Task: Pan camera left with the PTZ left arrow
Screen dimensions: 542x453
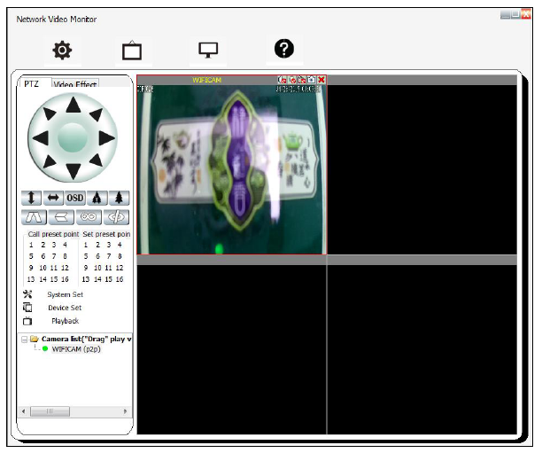Action: (x=41, y=138)
